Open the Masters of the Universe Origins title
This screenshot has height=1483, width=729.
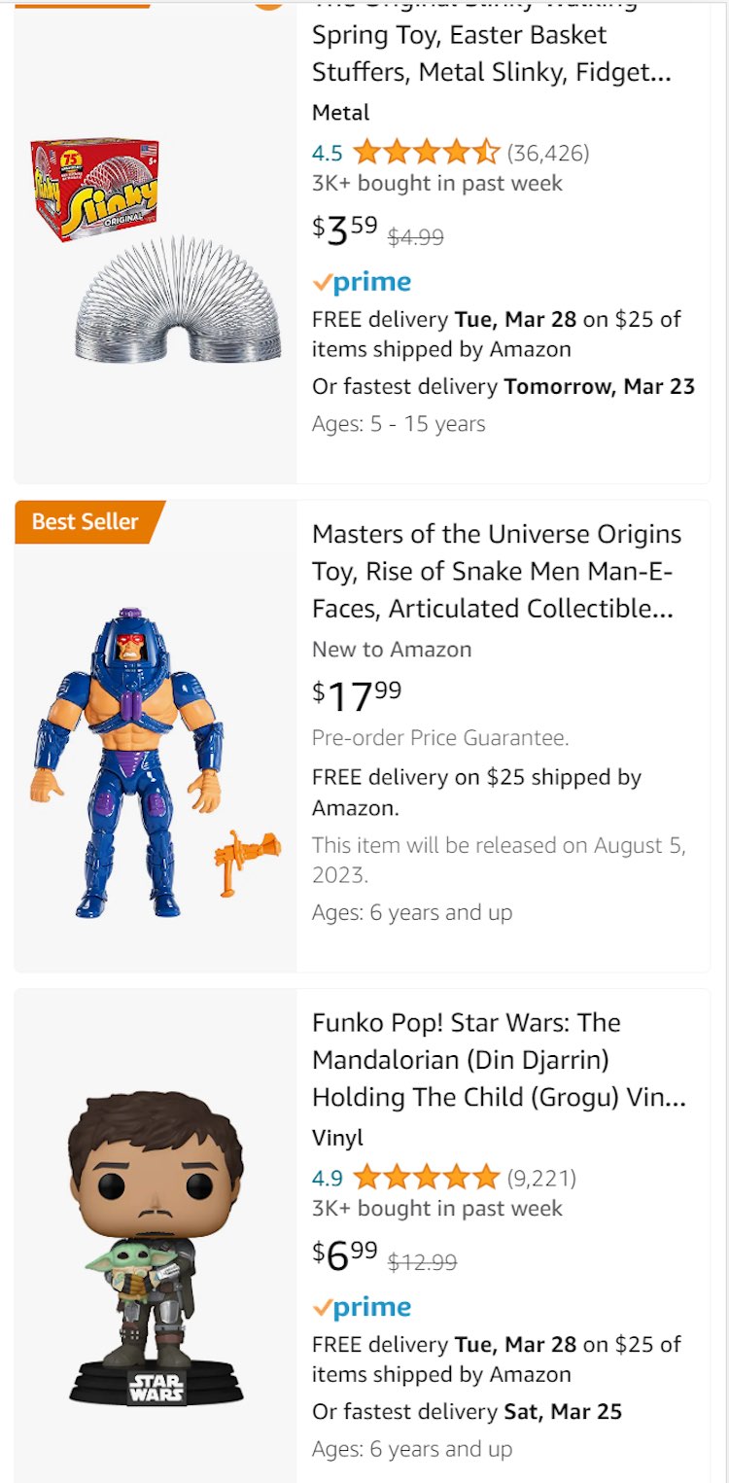(x=497, y=572)
